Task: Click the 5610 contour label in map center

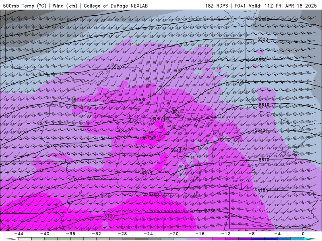Action: pos(157,136)
